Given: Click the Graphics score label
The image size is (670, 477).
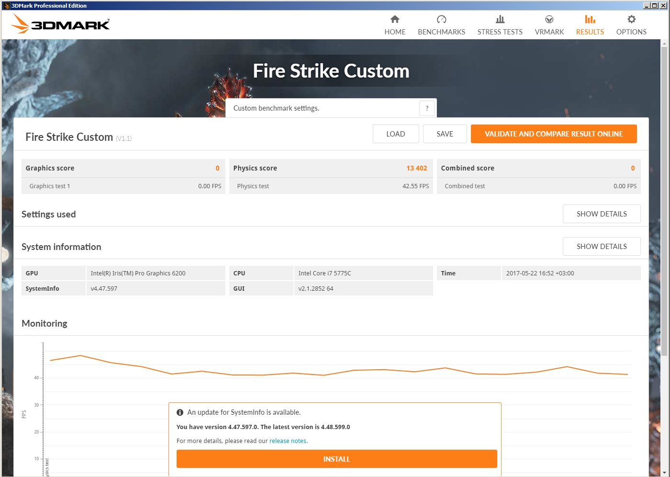Looking at the screenshot, I should 50,168.
